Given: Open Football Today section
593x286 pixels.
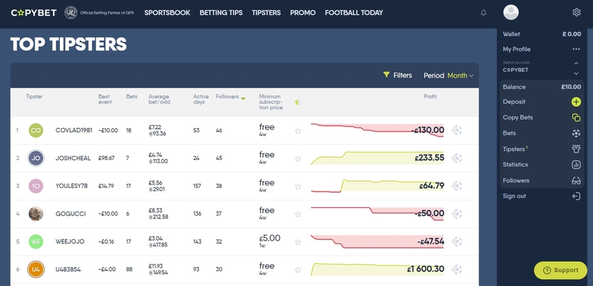Looking at the screenshot, I should click(x=354, y=13).
